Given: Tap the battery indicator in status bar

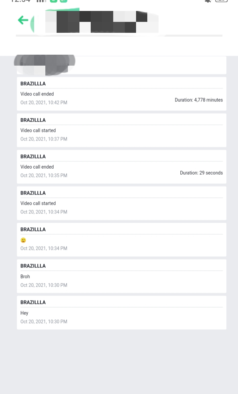Looking at the screenshot, I should 221,1.
